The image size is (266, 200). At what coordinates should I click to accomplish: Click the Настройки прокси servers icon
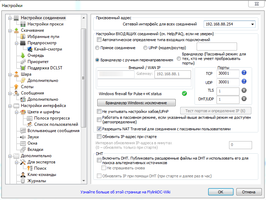(x=23, y=24)
